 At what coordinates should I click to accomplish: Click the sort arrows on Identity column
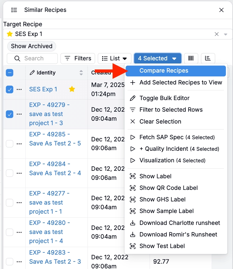tap(81, 73)
